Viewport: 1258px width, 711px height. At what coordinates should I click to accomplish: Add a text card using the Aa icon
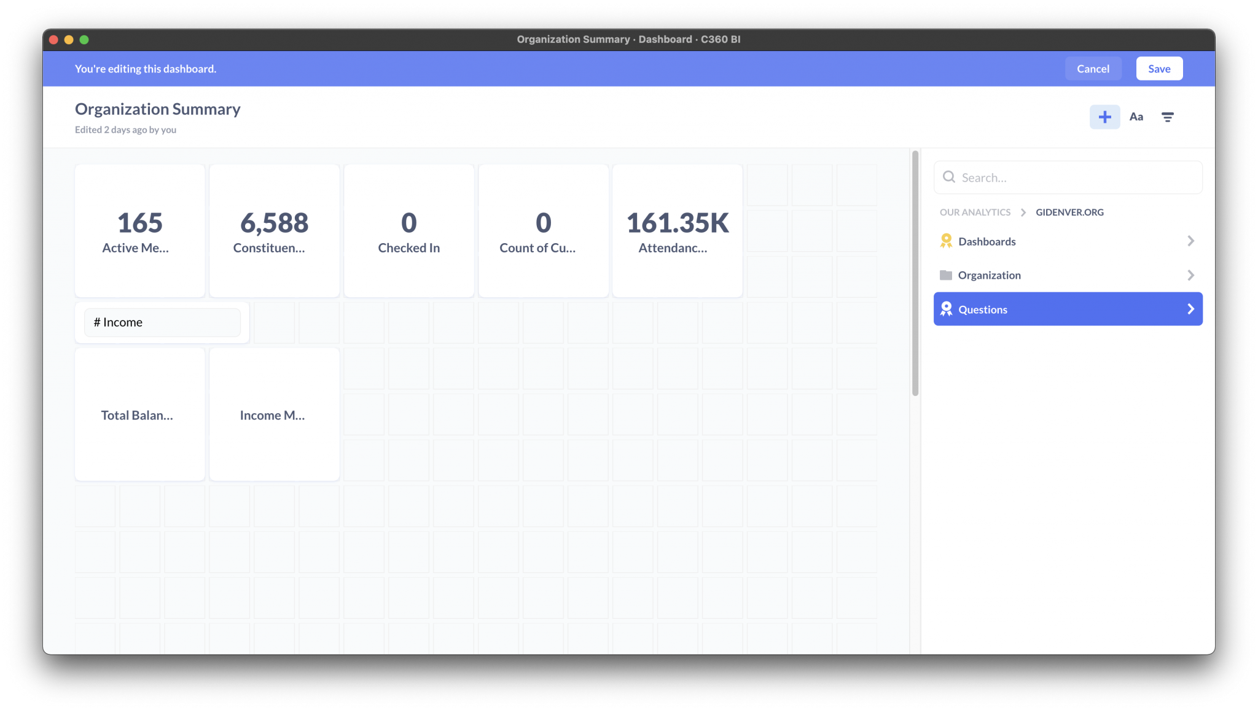(1136, 117)
